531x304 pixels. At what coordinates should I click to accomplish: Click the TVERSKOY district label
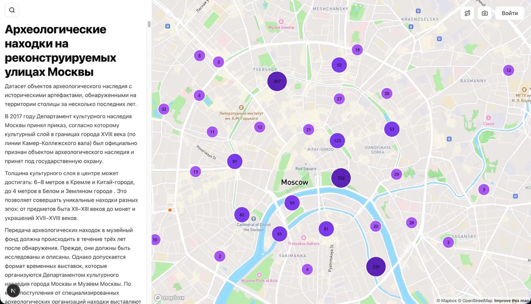coord(265,69)
